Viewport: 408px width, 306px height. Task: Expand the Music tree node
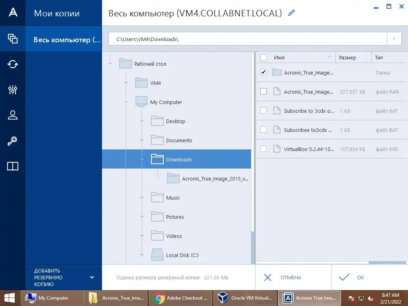click(x=142, y=197)
